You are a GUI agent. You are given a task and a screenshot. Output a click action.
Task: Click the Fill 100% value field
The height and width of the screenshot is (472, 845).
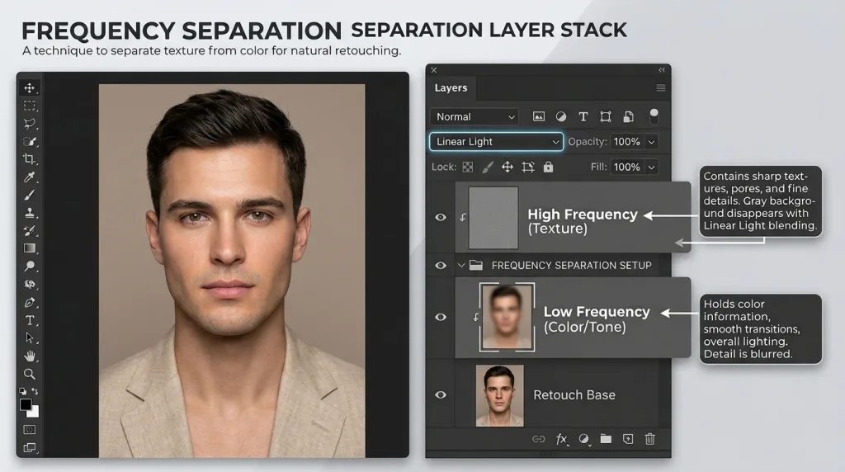627,167
